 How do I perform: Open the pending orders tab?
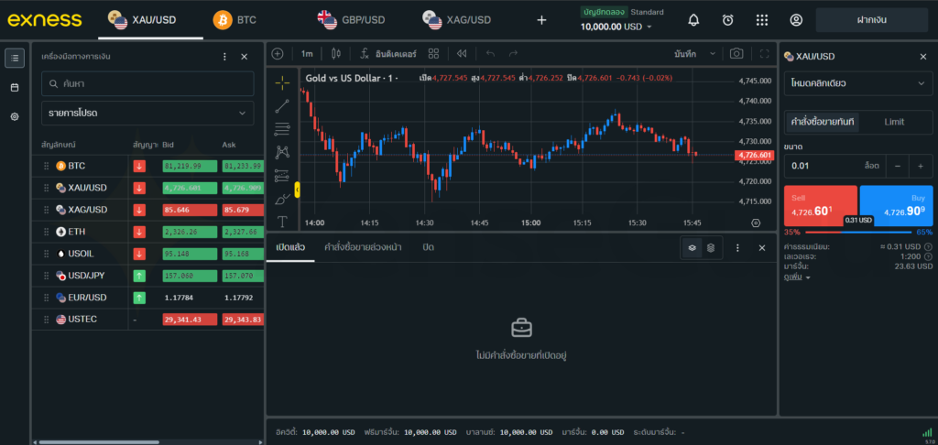363,247
